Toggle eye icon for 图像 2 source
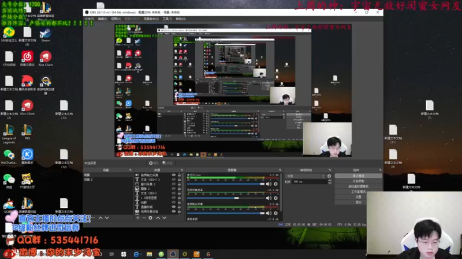Screen dimensions: 462x259 click(174, 189)
